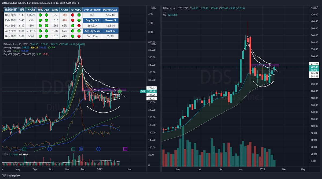Select the purple E earnings marker on daily chart

click(125, 149)
